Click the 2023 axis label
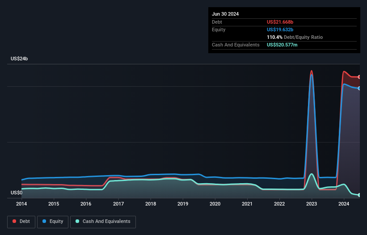This screenshot has width=367, height=235. point(312,204)
